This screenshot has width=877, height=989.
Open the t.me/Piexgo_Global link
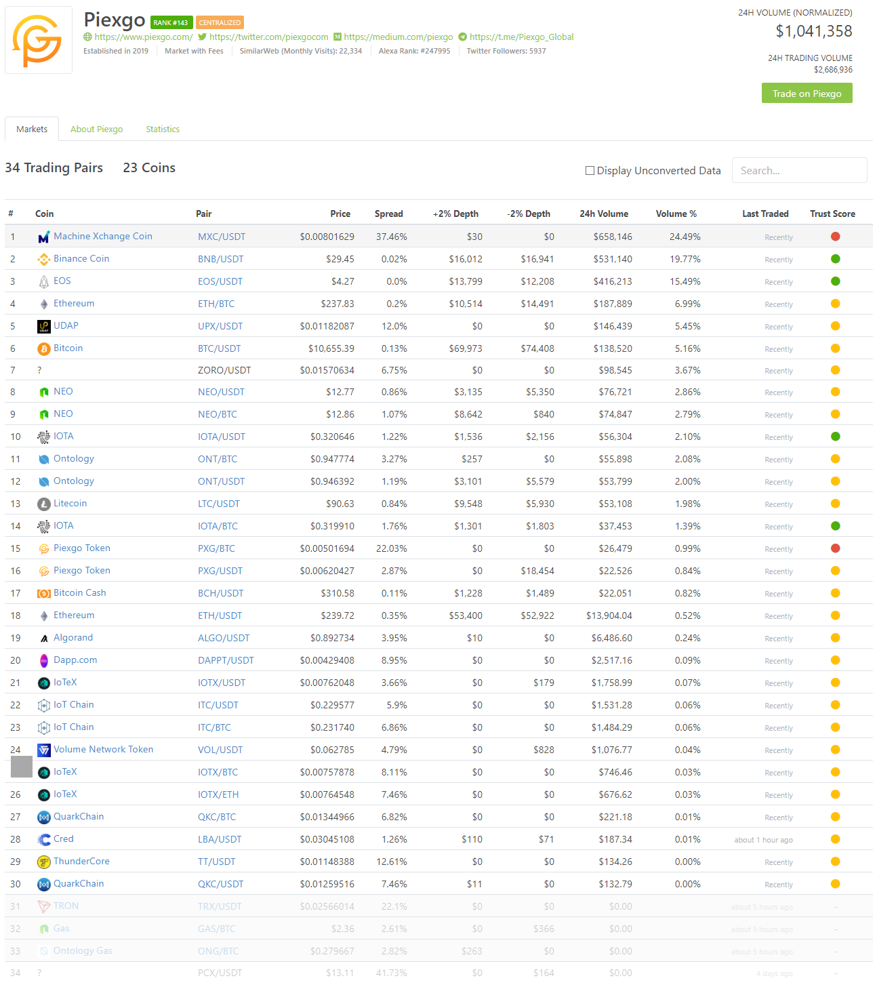(x=522, y=37)
